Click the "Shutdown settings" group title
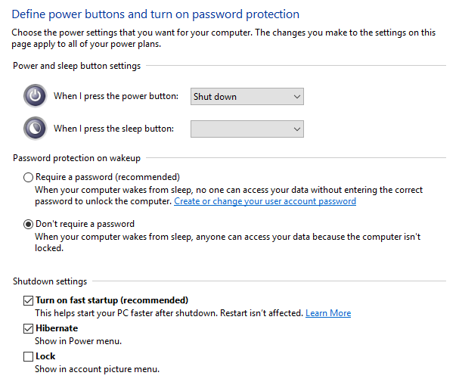Screen dimensions: 459x385 (x=50, y=281)
